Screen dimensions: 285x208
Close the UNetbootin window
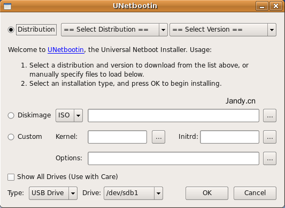pyautogui.click(x=276, y=6)
